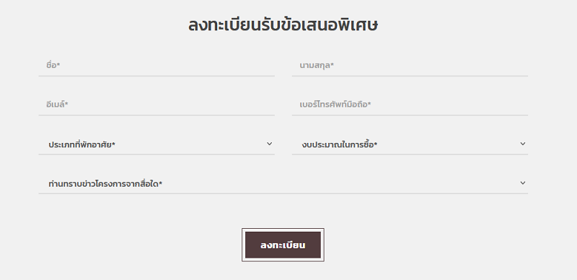Focus the นามสกุล last name field

[x=410, y=66]
